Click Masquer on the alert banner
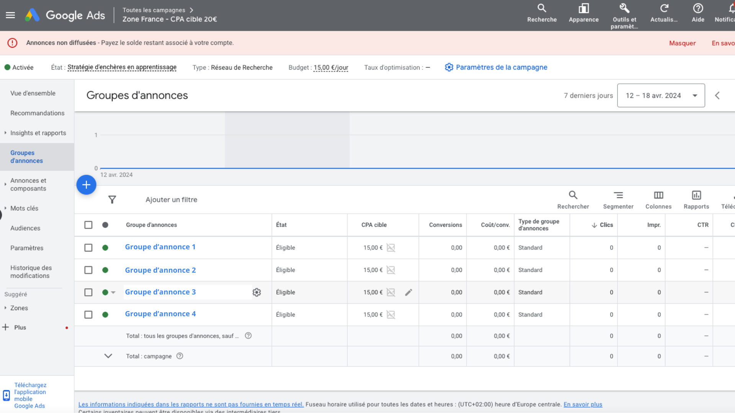The image size is (735, 413). tap(682, 43)
